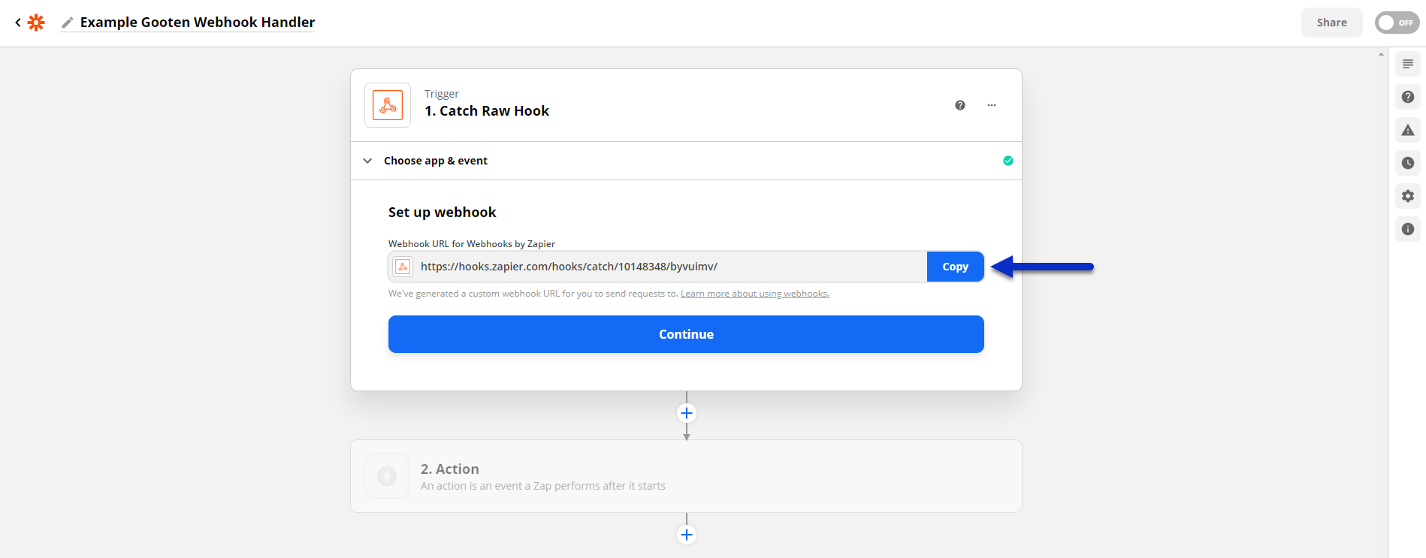Open the Zap details info icon

pyautogui.click(x=1408, y=229)
